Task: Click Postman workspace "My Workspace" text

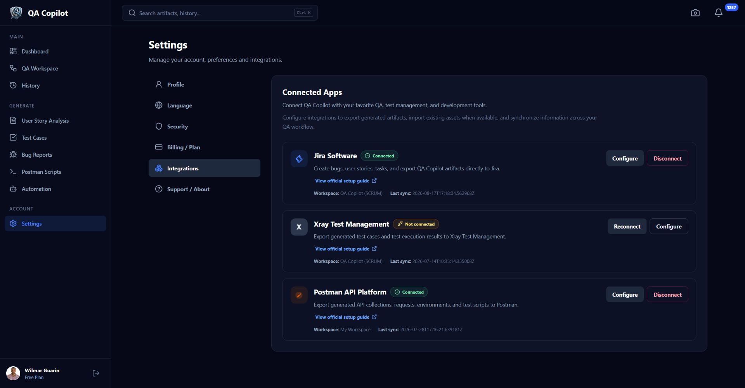Action: click(355, 329)
